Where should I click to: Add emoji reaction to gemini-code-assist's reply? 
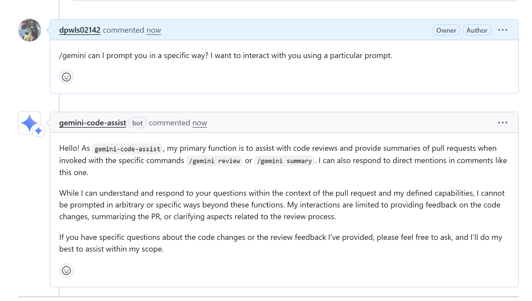pos(66,271)
